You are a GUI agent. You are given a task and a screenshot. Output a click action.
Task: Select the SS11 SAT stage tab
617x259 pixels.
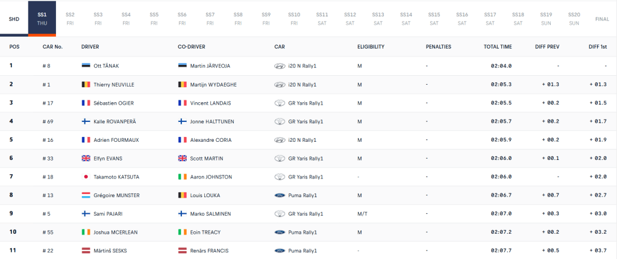click(x=322, y=18)
